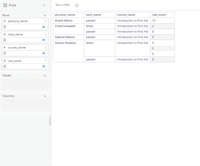Click the panel collapse handle

click(50, 121)
